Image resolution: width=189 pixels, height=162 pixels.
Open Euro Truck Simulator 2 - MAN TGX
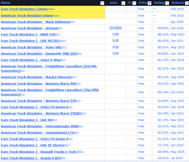point(28,34)
